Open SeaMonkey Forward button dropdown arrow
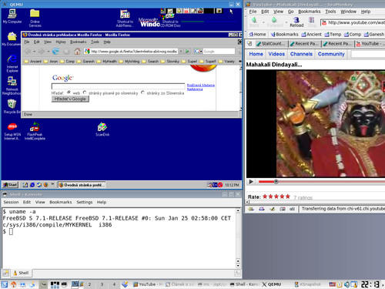The width and height of the screenshot is (385, 289). [x=286, y=22]
